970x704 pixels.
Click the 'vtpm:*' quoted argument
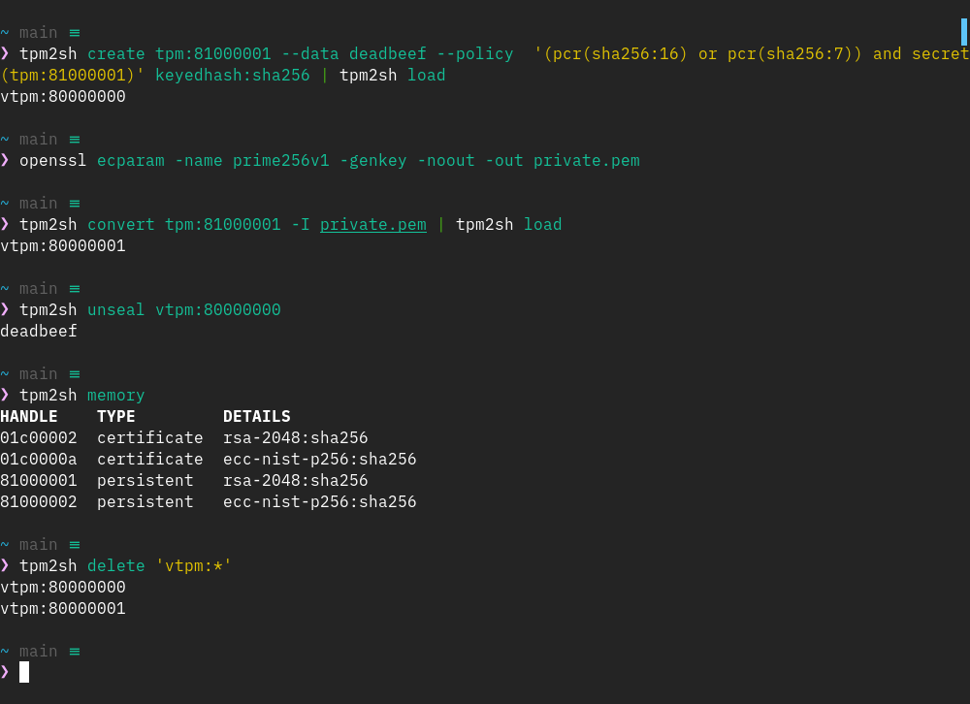[193, 566]
